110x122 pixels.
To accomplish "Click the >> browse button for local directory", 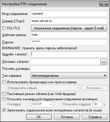I will [104, 62].
